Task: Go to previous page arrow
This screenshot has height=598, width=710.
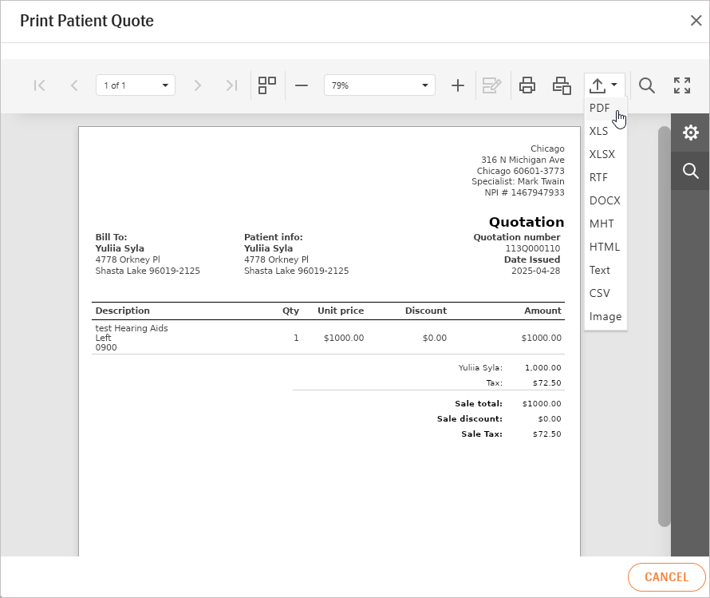Action: (74, 85)
